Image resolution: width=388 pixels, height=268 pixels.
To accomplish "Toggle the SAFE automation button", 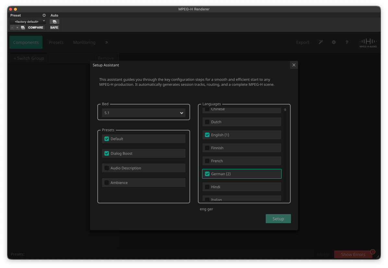I will (54, 28).
